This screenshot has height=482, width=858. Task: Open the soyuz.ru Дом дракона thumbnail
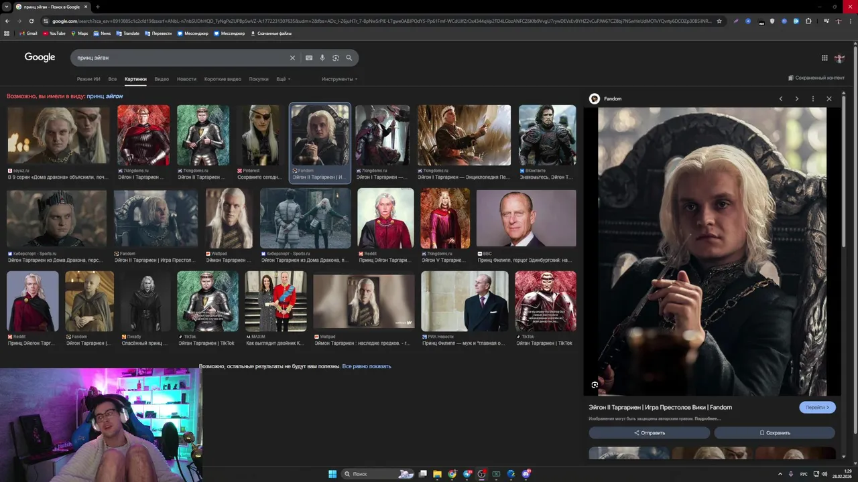point(58,135)
